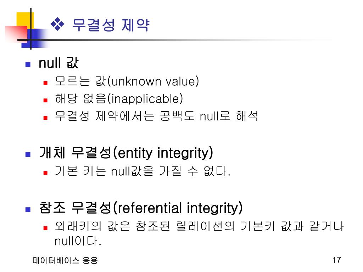Click the line 무결성 제약에서는 공백도 null로 해석
Screen dimensions: 363x272
(x=156, y=116)
